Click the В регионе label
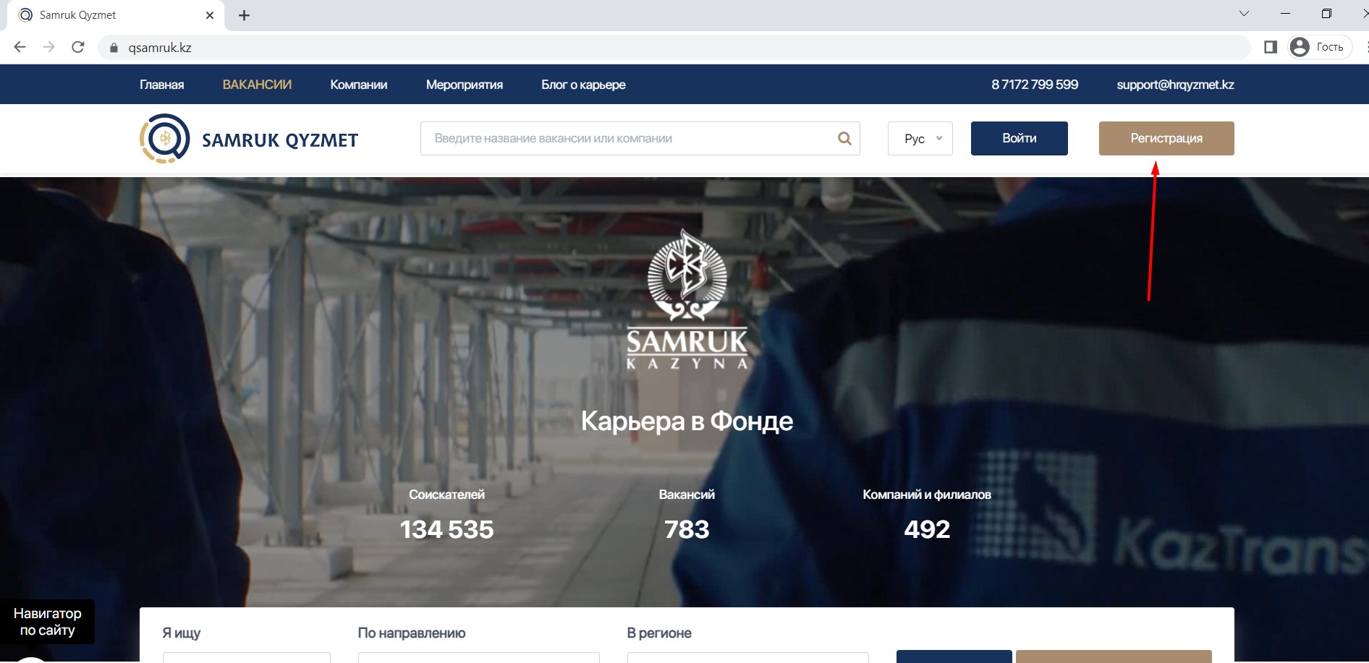This screenshot has width=1369, height=663. pos(659,633)
